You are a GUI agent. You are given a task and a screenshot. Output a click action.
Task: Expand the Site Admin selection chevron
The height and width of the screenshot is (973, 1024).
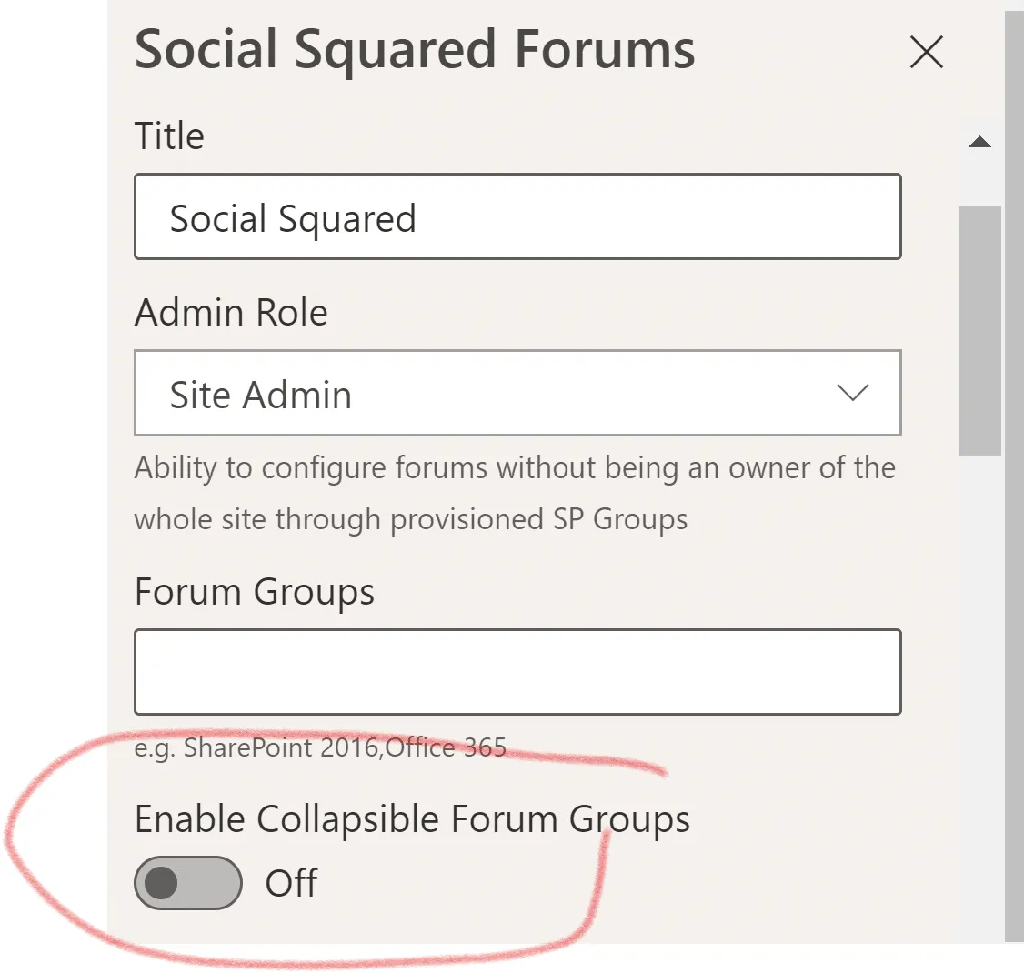pyautogui.click(x=853, y=393)
